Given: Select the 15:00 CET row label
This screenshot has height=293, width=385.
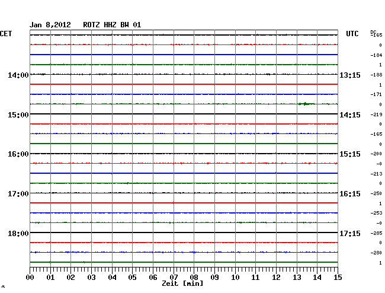Looking at the screenshot, I should point(18,115).
